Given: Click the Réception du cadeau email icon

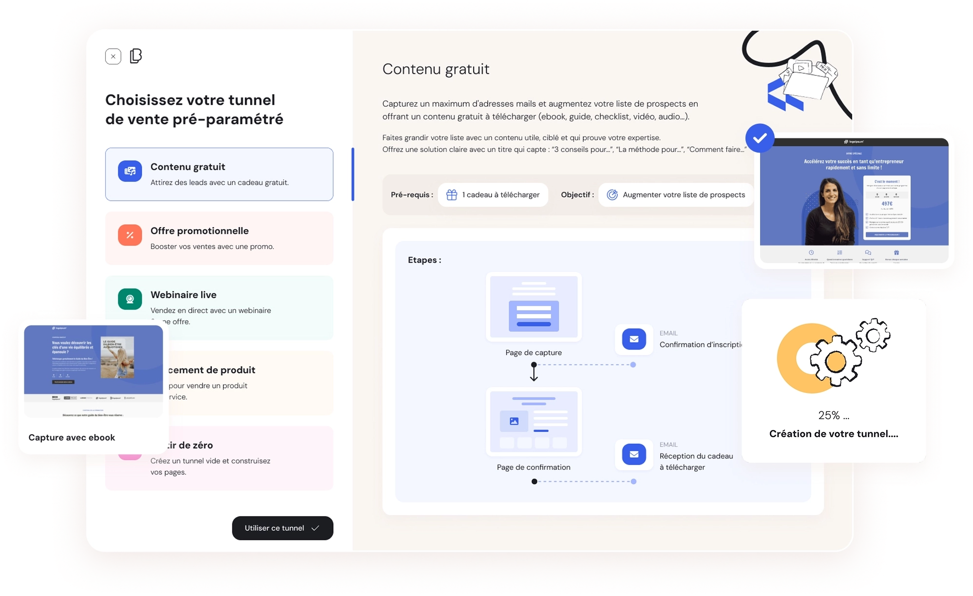Looking at the screenshot, I should coord(634,454).
